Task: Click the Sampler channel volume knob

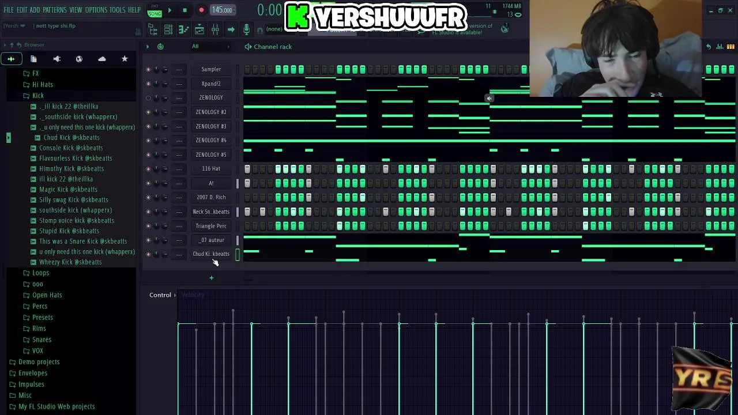Action: (165, 69)
